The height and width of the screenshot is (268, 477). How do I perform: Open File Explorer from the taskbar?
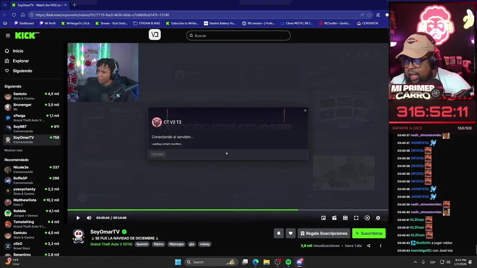266,262
